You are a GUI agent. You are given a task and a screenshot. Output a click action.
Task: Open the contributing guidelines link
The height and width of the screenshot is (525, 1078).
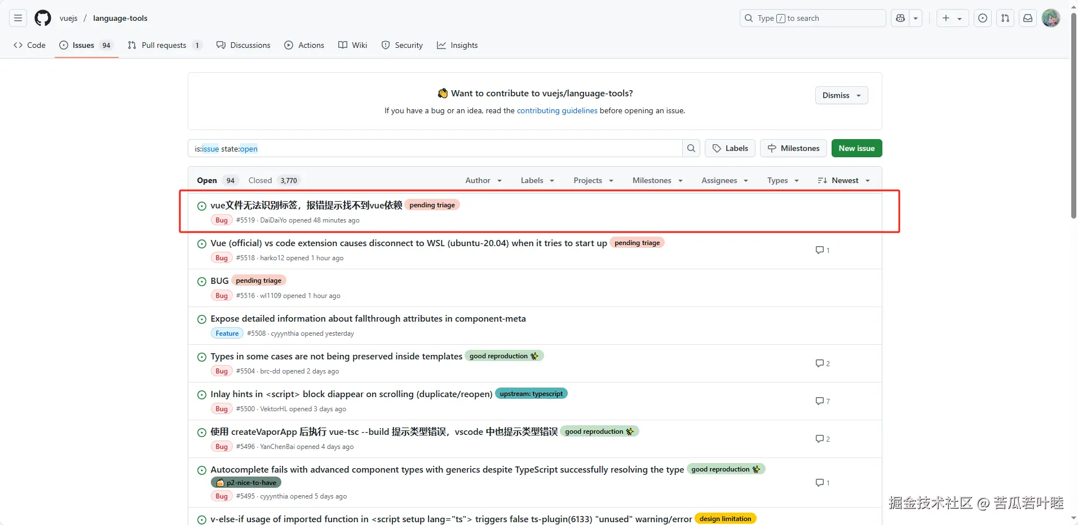[557, 110]
